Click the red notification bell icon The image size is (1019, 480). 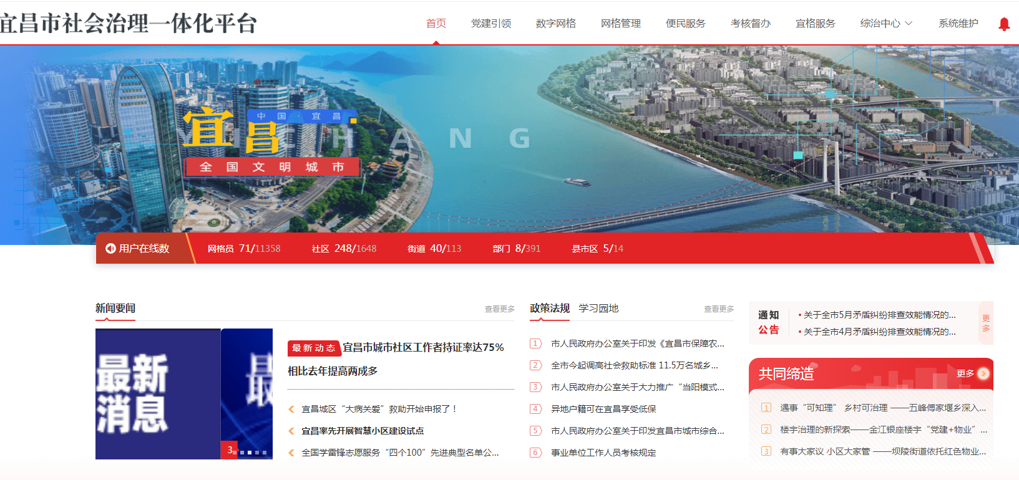click(1003, 24)
